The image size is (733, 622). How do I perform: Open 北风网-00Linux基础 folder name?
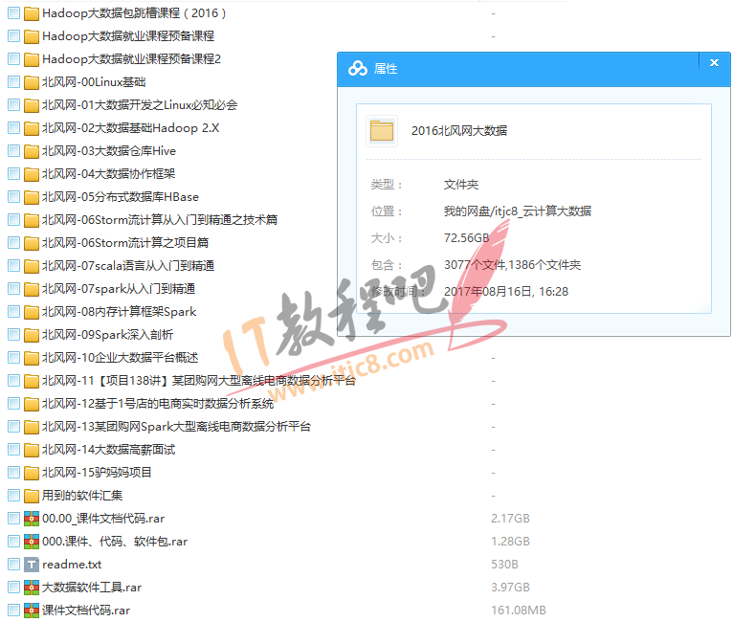click(x=94, y=81)
